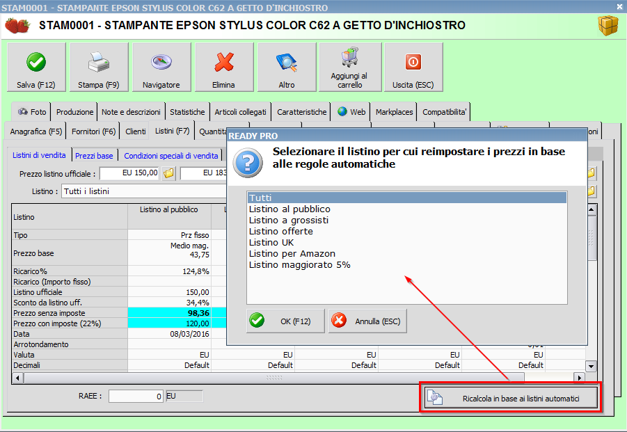Viewport: 627px width, 432px height.
Task: Delete the article with Elimina
Action: click(224, 67)
